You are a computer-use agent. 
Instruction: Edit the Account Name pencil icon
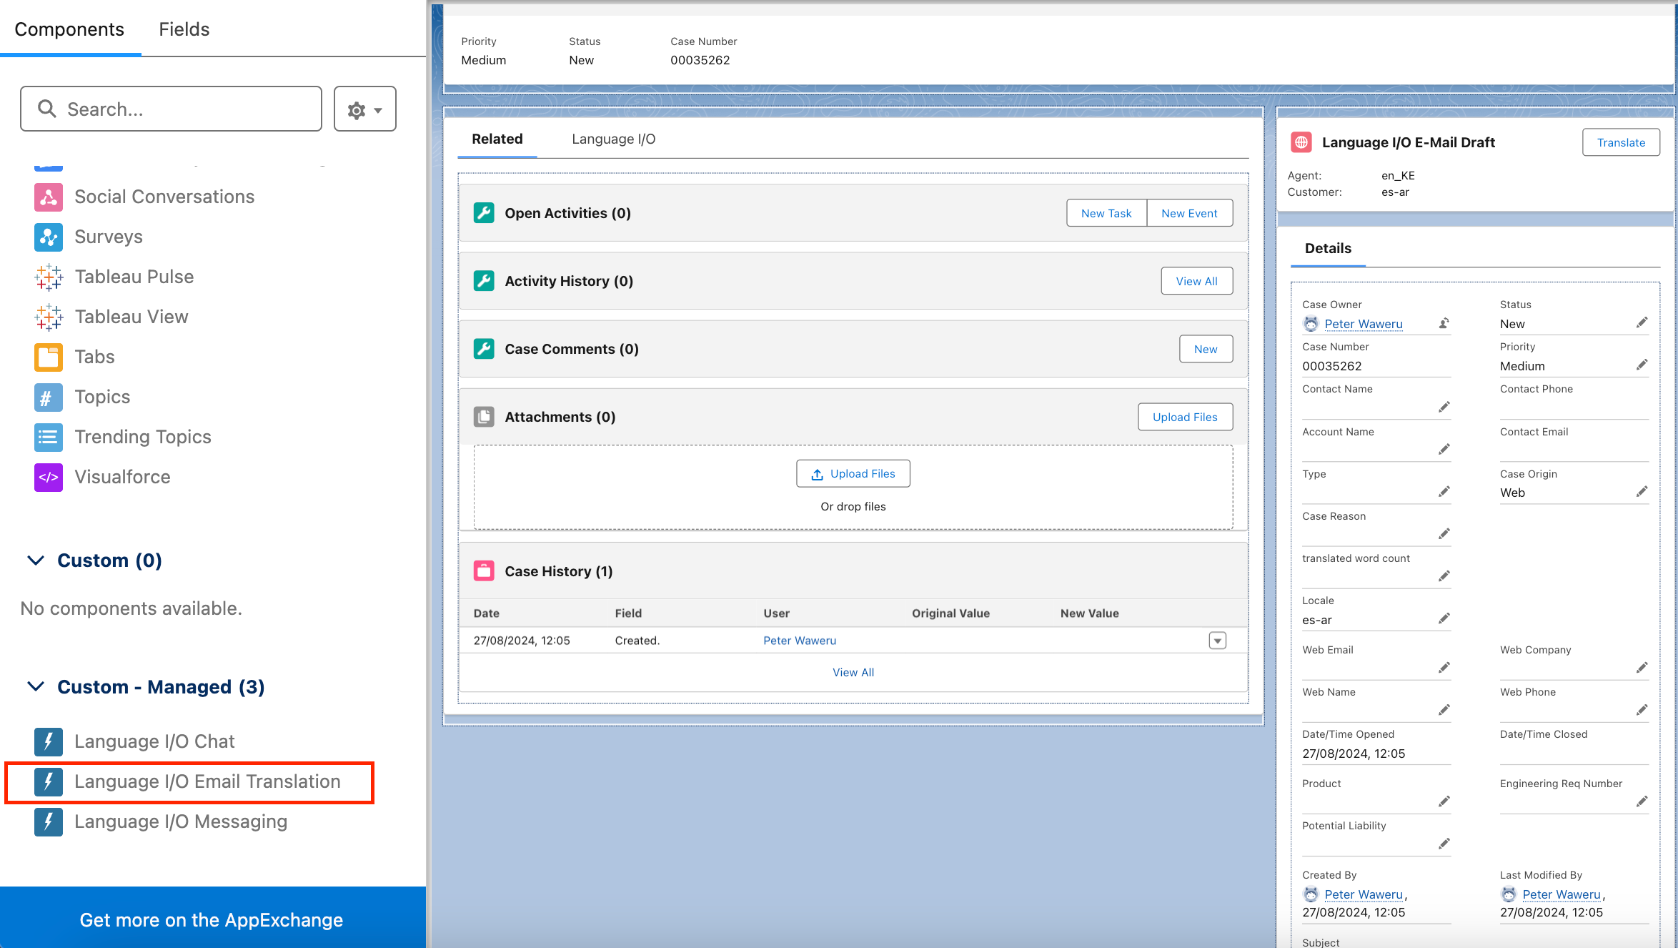(1444, 449)
